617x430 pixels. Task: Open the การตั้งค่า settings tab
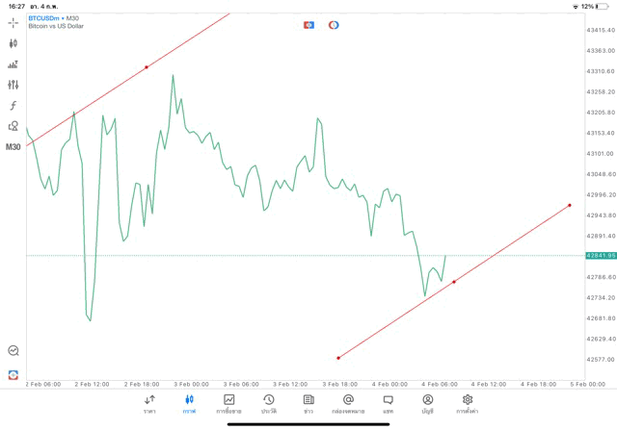468,404
